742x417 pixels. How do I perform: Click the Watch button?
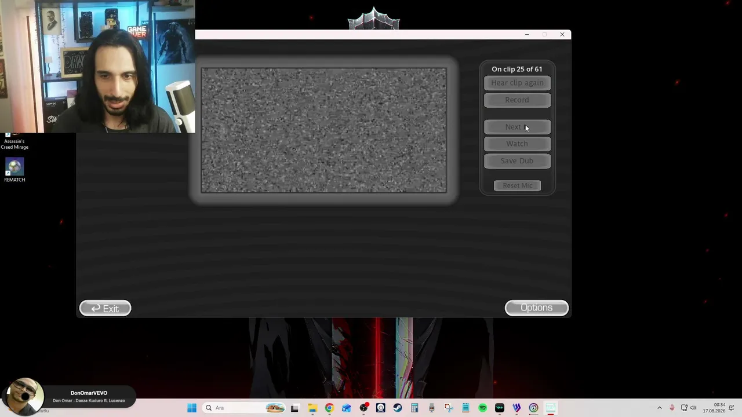[517, 144]
